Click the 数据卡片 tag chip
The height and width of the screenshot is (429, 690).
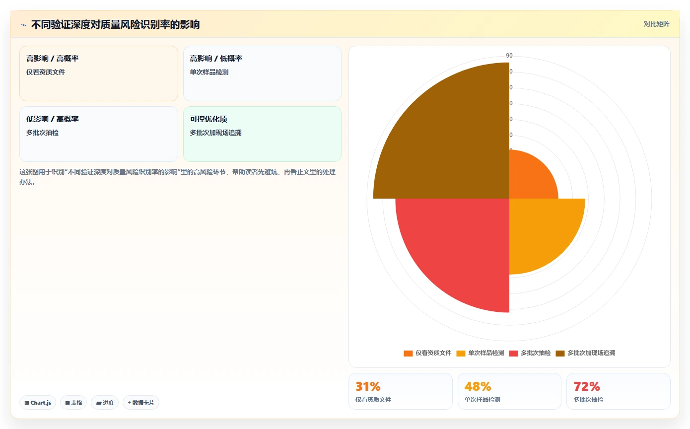pos(141,403)
